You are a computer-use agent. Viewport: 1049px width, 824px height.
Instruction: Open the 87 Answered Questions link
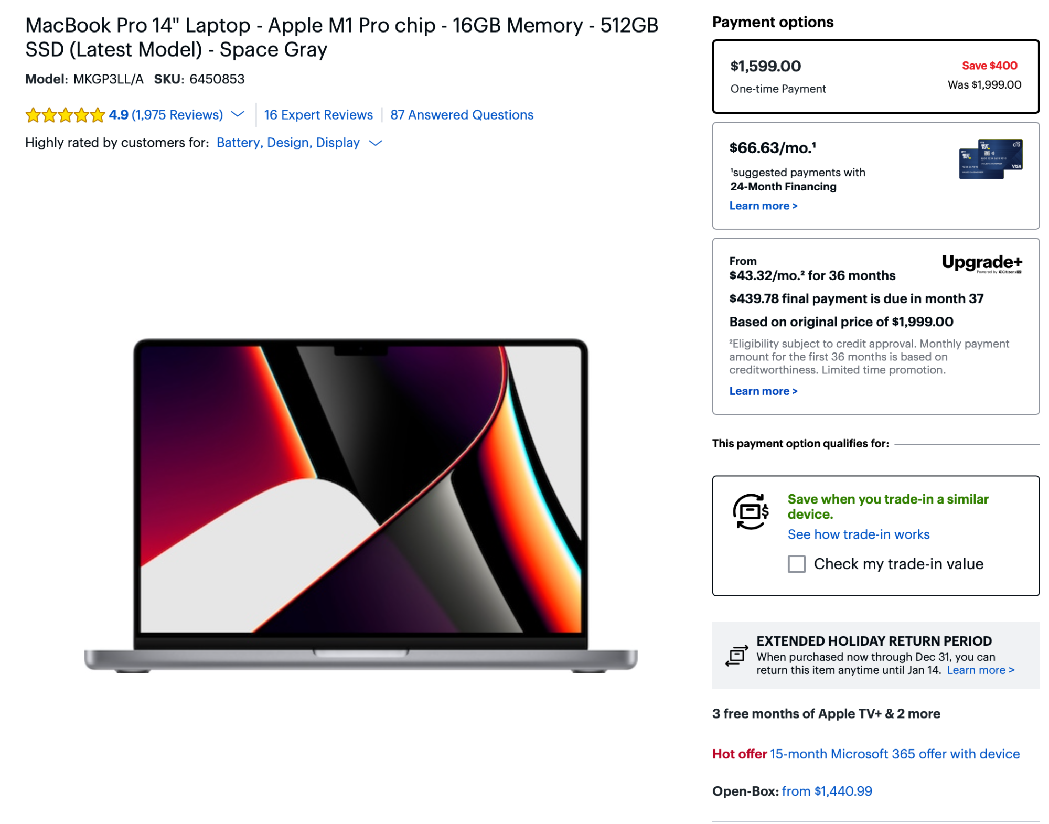tap(462, 115)
